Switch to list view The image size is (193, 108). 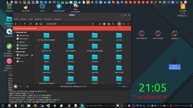tap(124, 24)
